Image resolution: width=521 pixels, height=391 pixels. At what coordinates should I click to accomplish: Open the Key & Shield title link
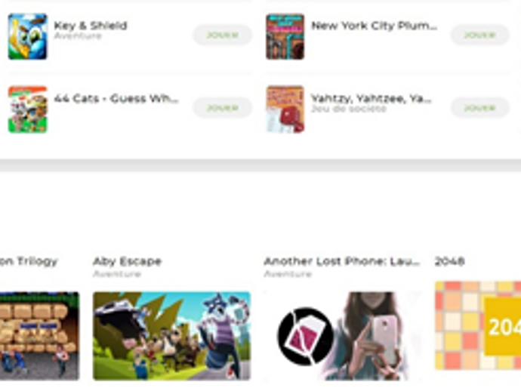coord(91,26)
